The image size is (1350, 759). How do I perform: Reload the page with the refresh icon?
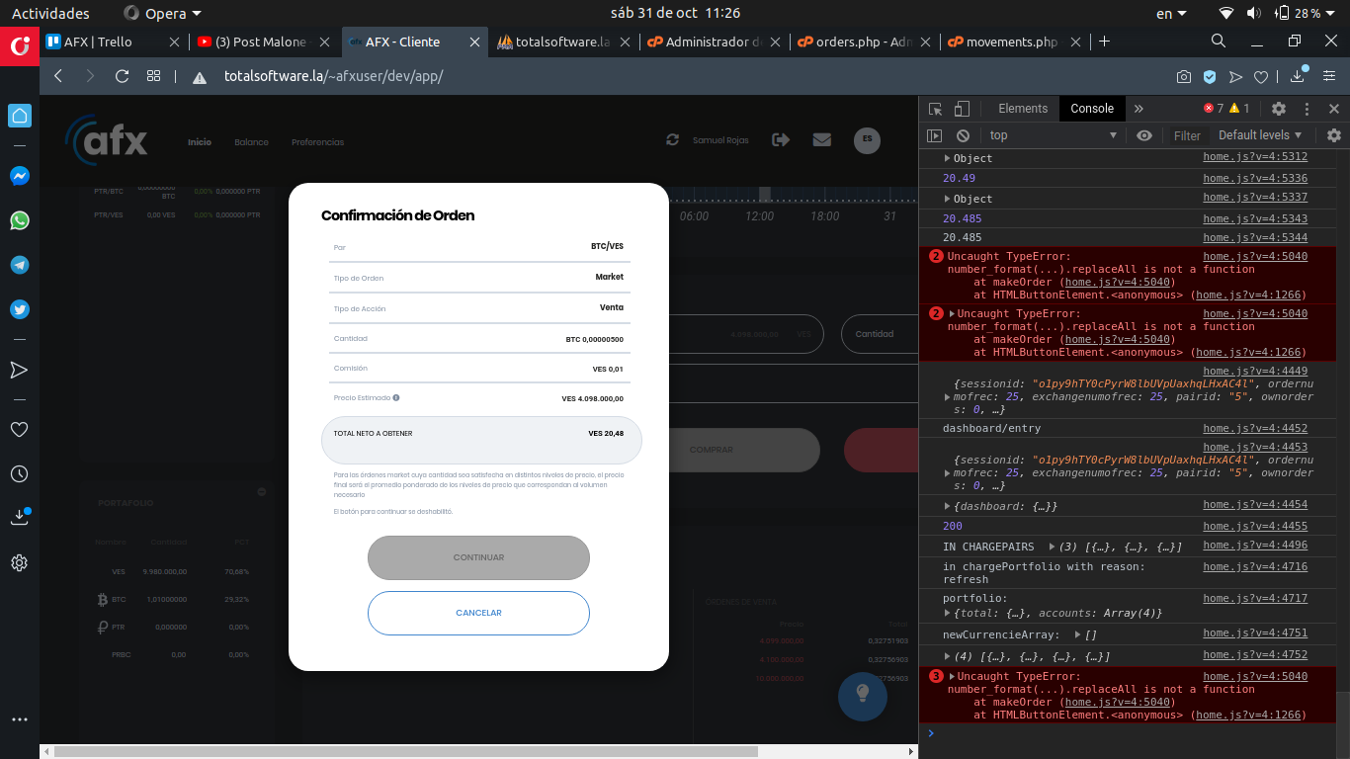pyautogui.click(x=123, y=76)
